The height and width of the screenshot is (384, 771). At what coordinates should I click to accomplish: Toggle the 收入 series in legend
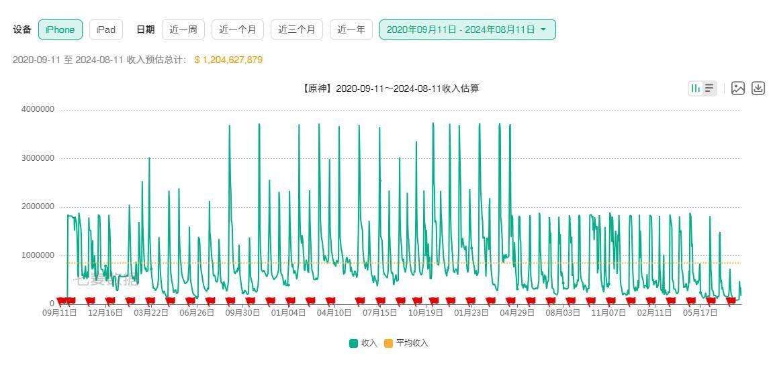pyautogui.click(x=363, y=343)
